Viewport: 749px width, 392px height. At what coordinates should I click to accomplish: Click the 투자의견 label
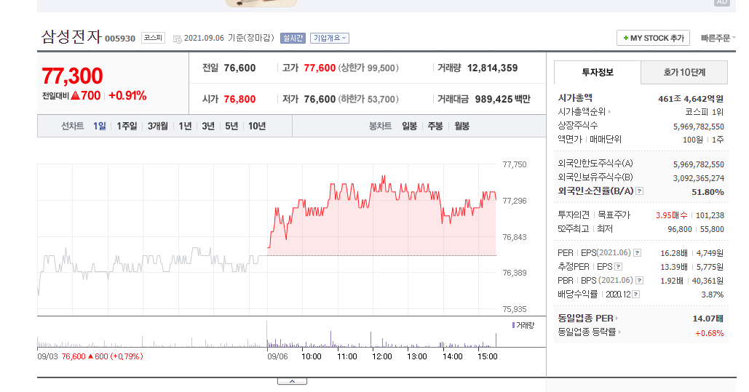574,215
